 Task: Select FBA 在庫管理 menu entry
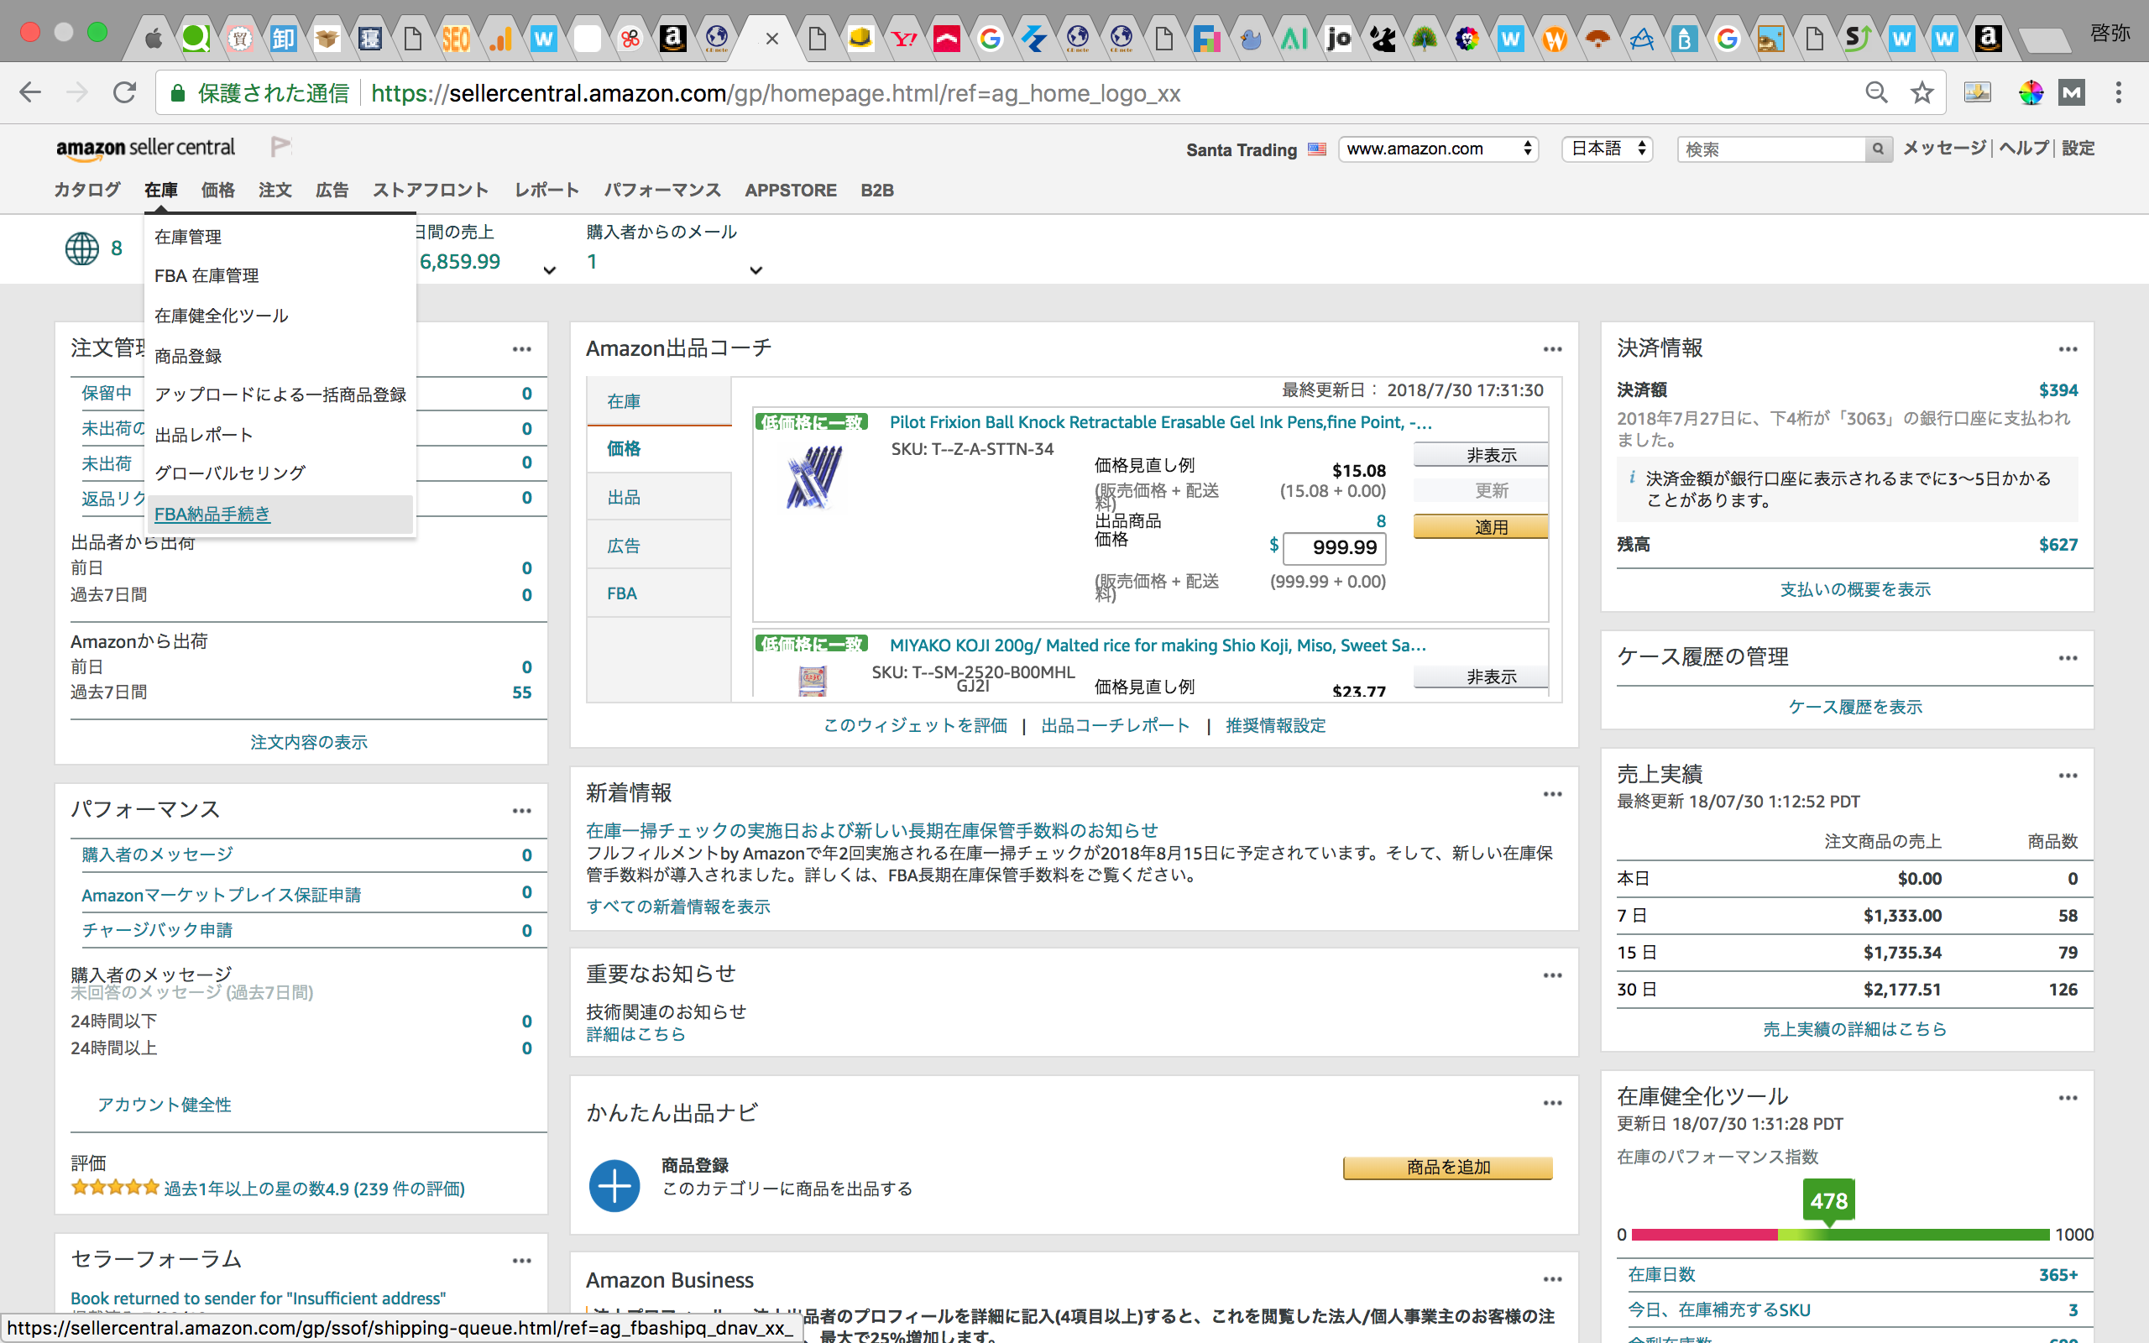(207, 276)
